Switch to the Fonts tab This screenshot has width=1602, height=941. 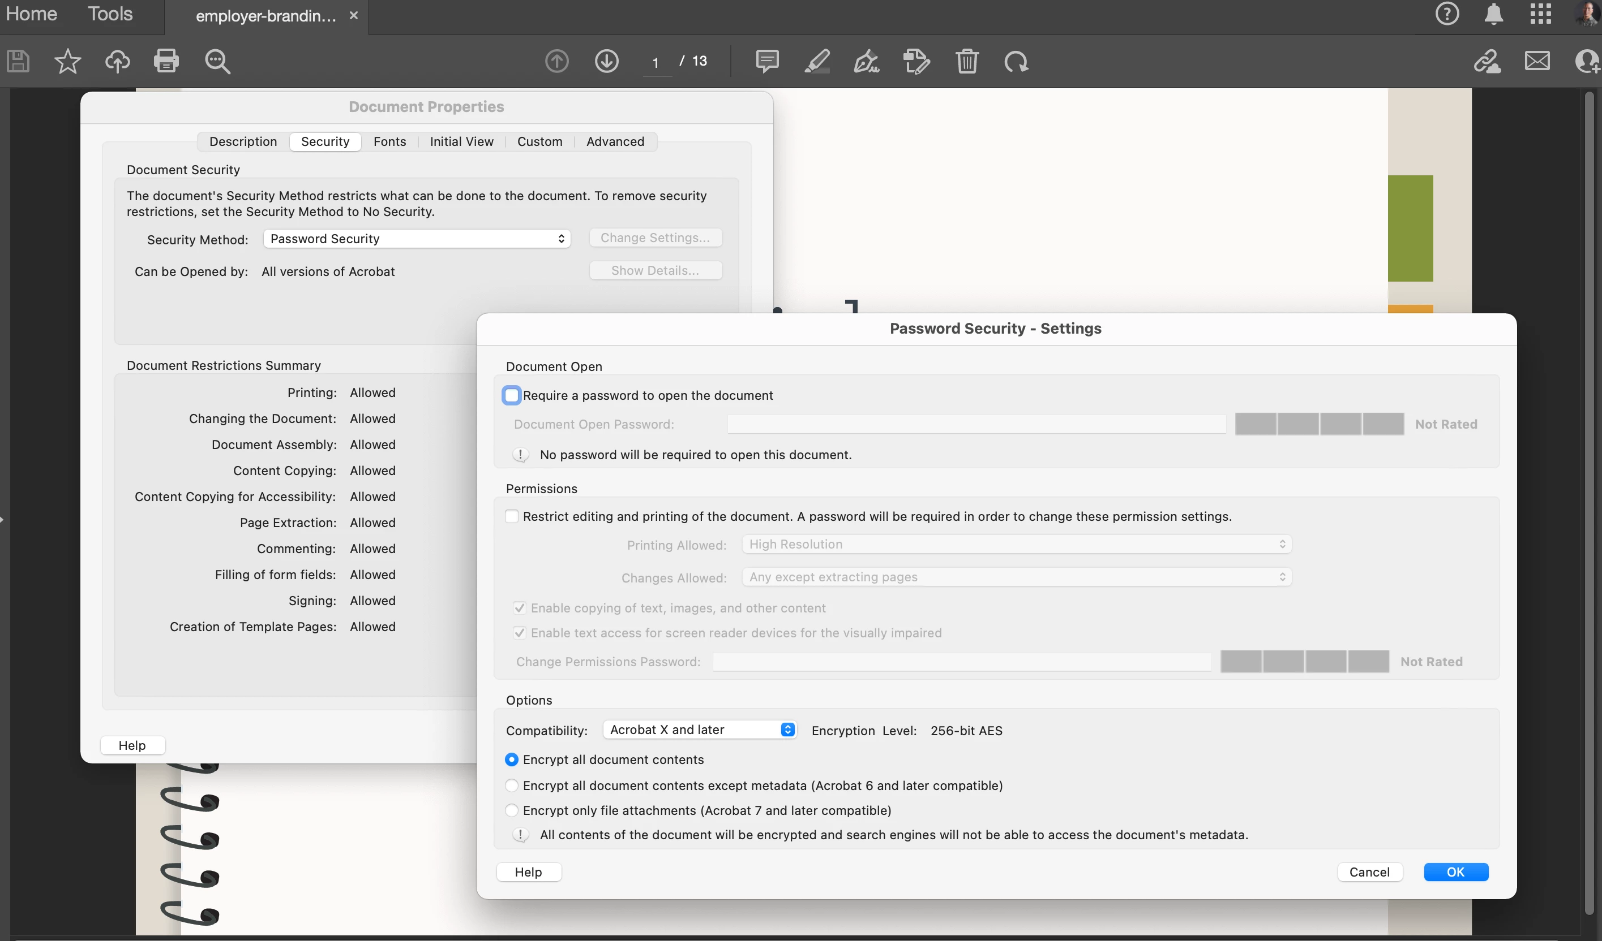(389, 141)
